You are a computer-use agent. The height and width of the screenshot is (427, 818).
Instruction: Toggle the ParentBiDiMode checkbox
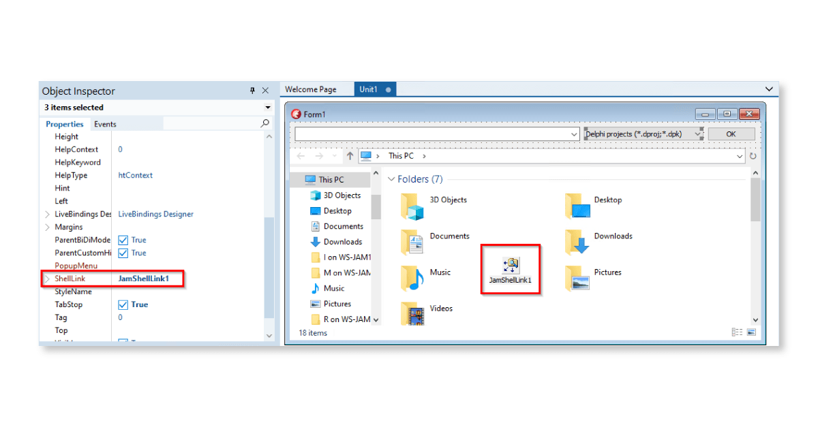point(123,240)
